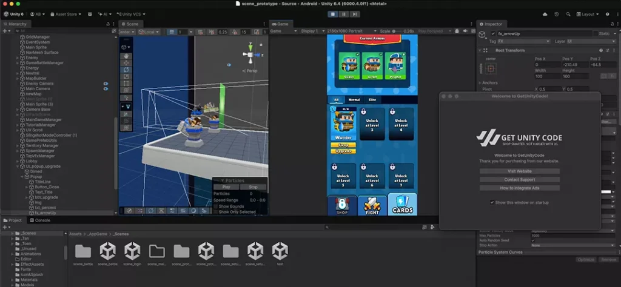Select the Rect tool in Scene toolbar
The width and height of the screenshot is (621, 287).
(126, 84)
